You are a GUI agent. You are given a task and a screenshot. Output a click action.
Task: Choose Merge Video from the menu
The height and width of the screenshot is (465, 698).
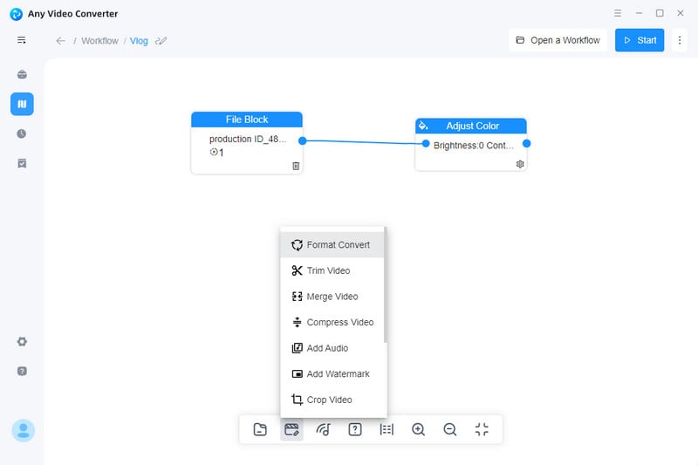click(x=332, y=297)
